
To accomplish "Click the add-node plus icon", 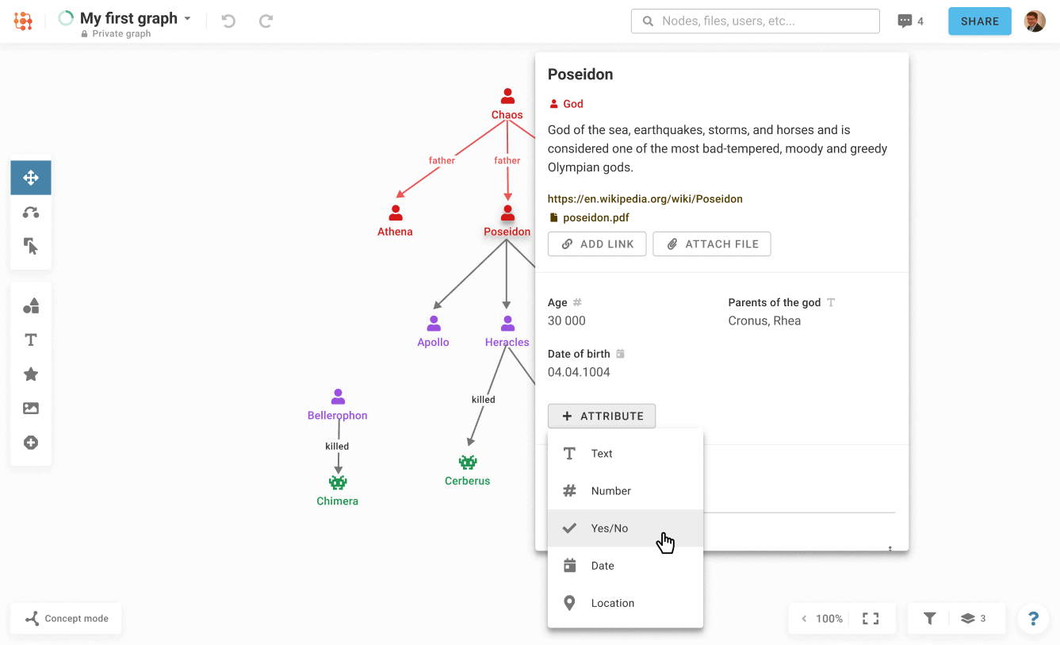I will 30,443.
